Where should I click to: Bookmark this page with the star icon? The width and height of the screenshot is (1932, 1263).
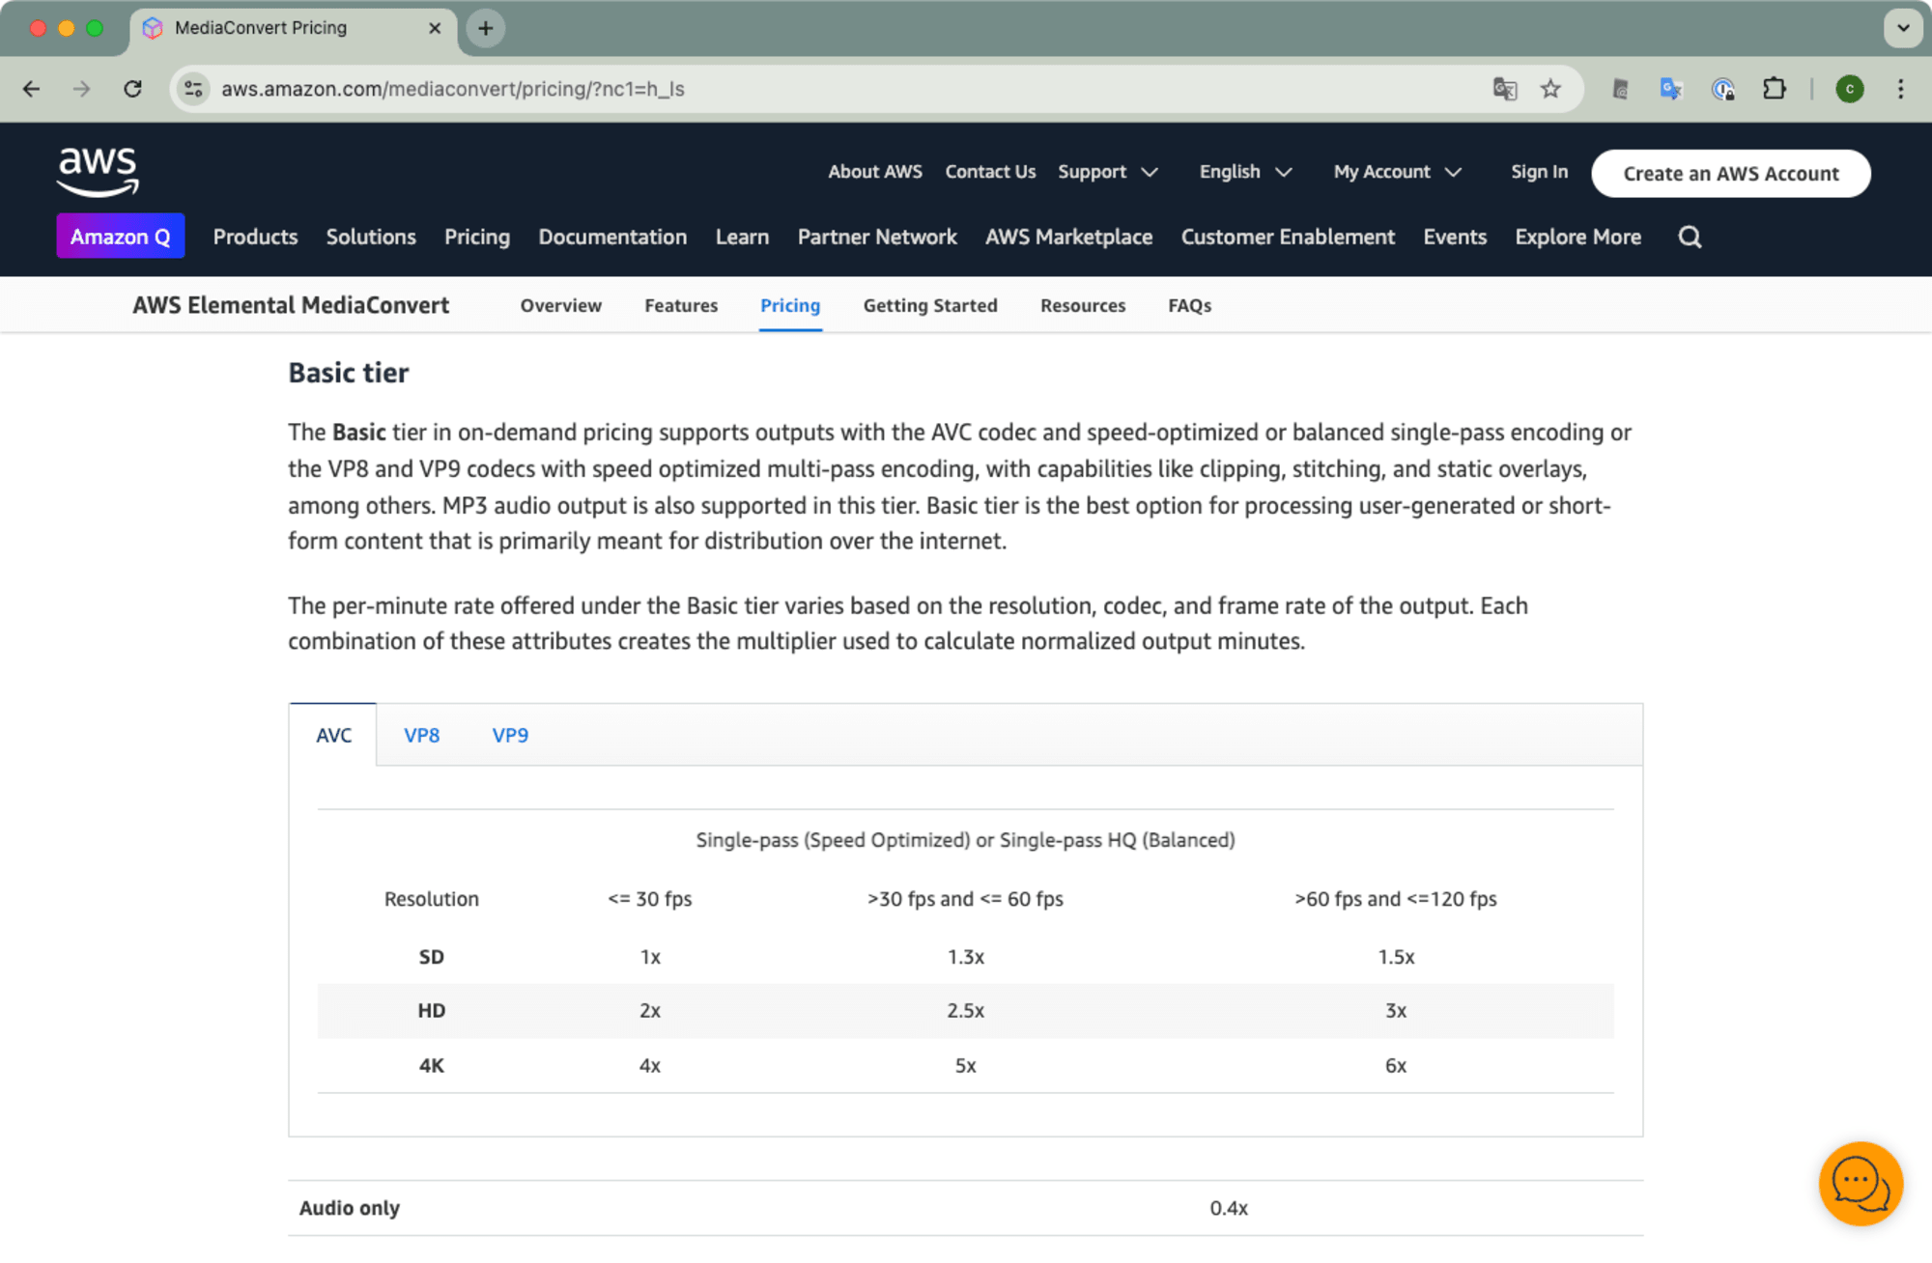tap(1550, 89)
